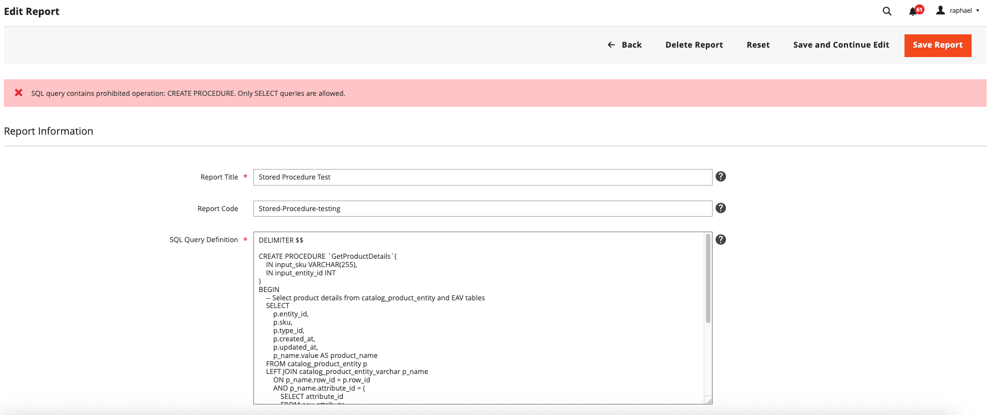Click Delete Report

click(694, 45)
